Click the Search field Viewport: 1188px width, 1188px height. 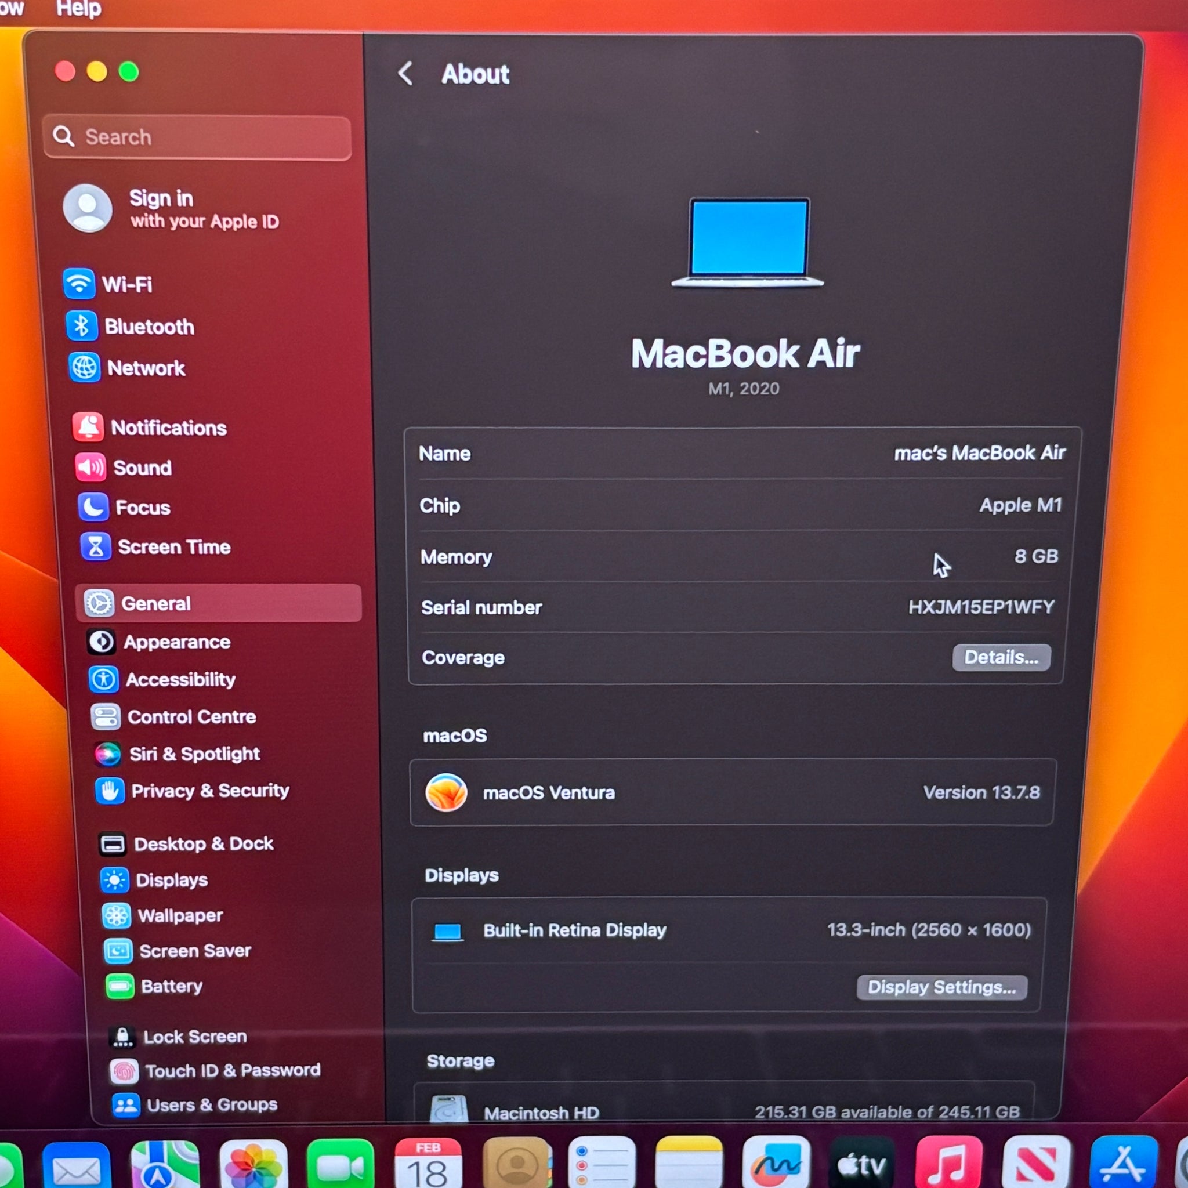[x=197, y=137]
